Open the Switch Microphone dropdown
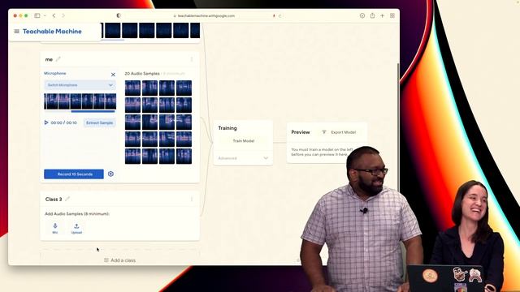The width and height of the screenshot is (520, 292). [80, 85]
